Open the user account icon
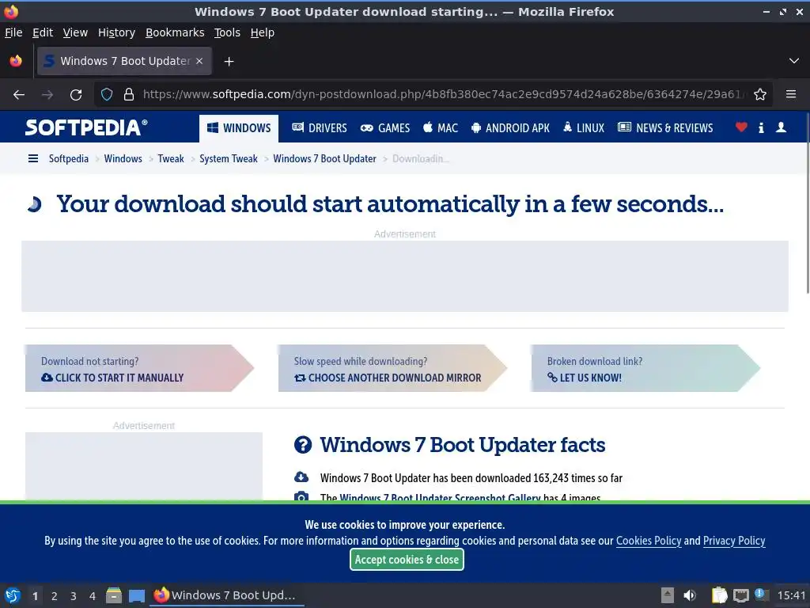Viewport: 810px width, 608px height. [x=781, y=127]
